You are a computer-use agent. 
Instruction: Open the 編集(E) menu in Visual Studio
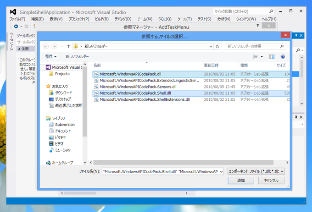click(x=38, y=19)
